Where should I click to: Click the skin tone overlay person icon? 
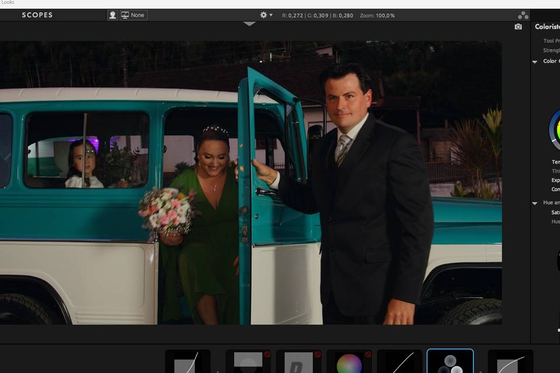(x=113, y=15)
